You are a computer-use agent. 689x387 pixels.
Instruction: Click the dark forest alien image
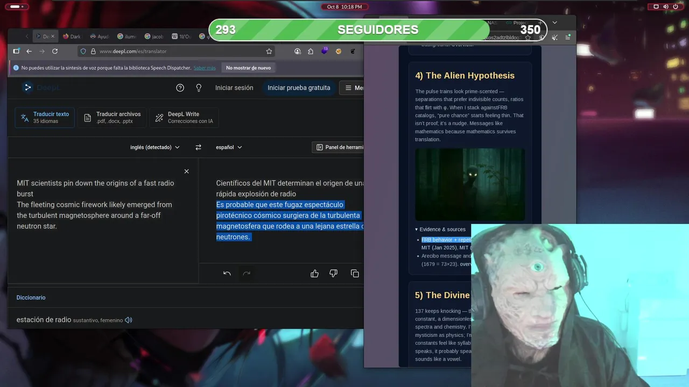[469, 184]
